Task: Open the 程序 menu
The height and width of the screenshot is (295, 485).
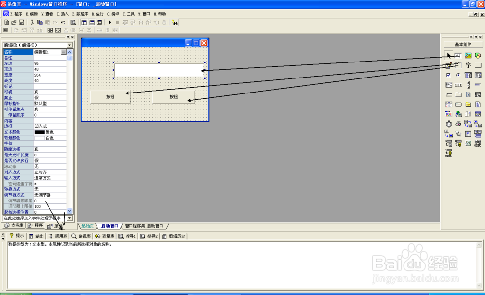Action: (16, 14)
